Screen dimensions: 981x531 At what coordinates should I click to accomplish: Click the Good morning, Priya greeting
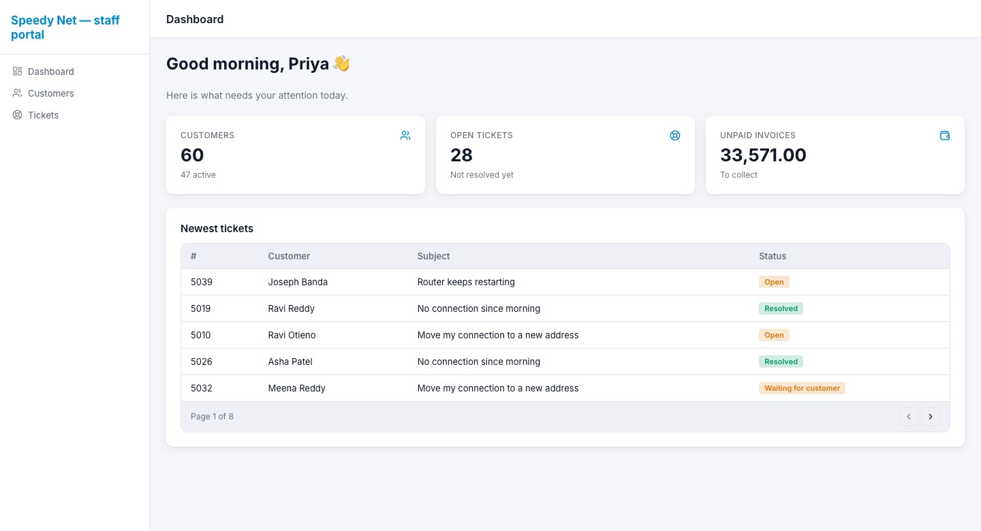click(258, 64)
